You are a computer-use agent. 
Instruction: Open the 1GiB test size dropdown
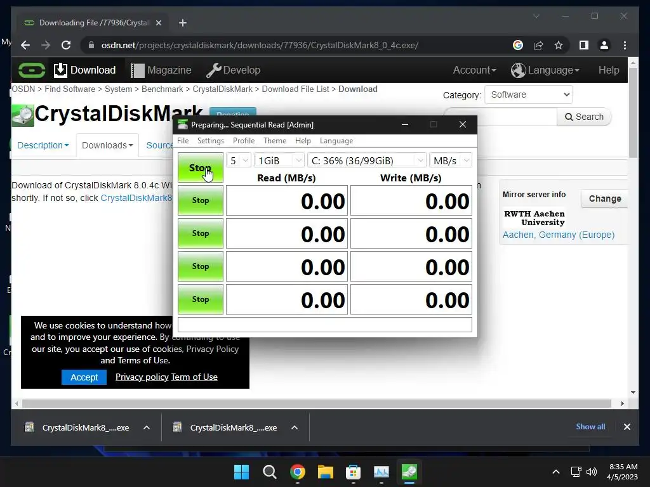pyautogui.click(x=279, y=160)
